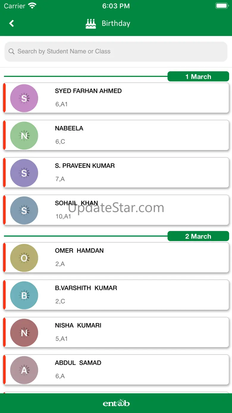Click the search magnifier icon
232x413 pixels.
click(12, 52)
